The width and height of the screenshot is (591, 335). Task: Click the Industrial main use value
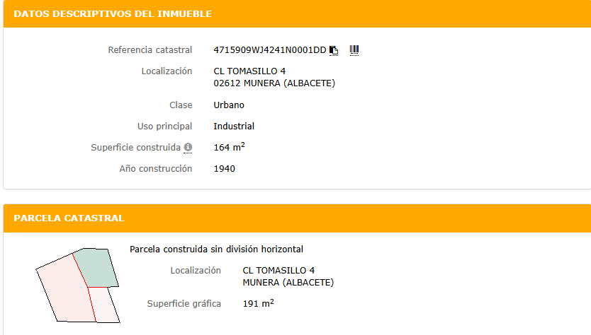[x=234, y=127]
